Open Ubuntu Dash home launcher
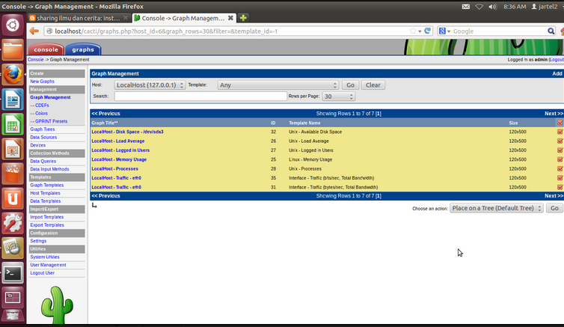564x327 pixels. (13, 25)
